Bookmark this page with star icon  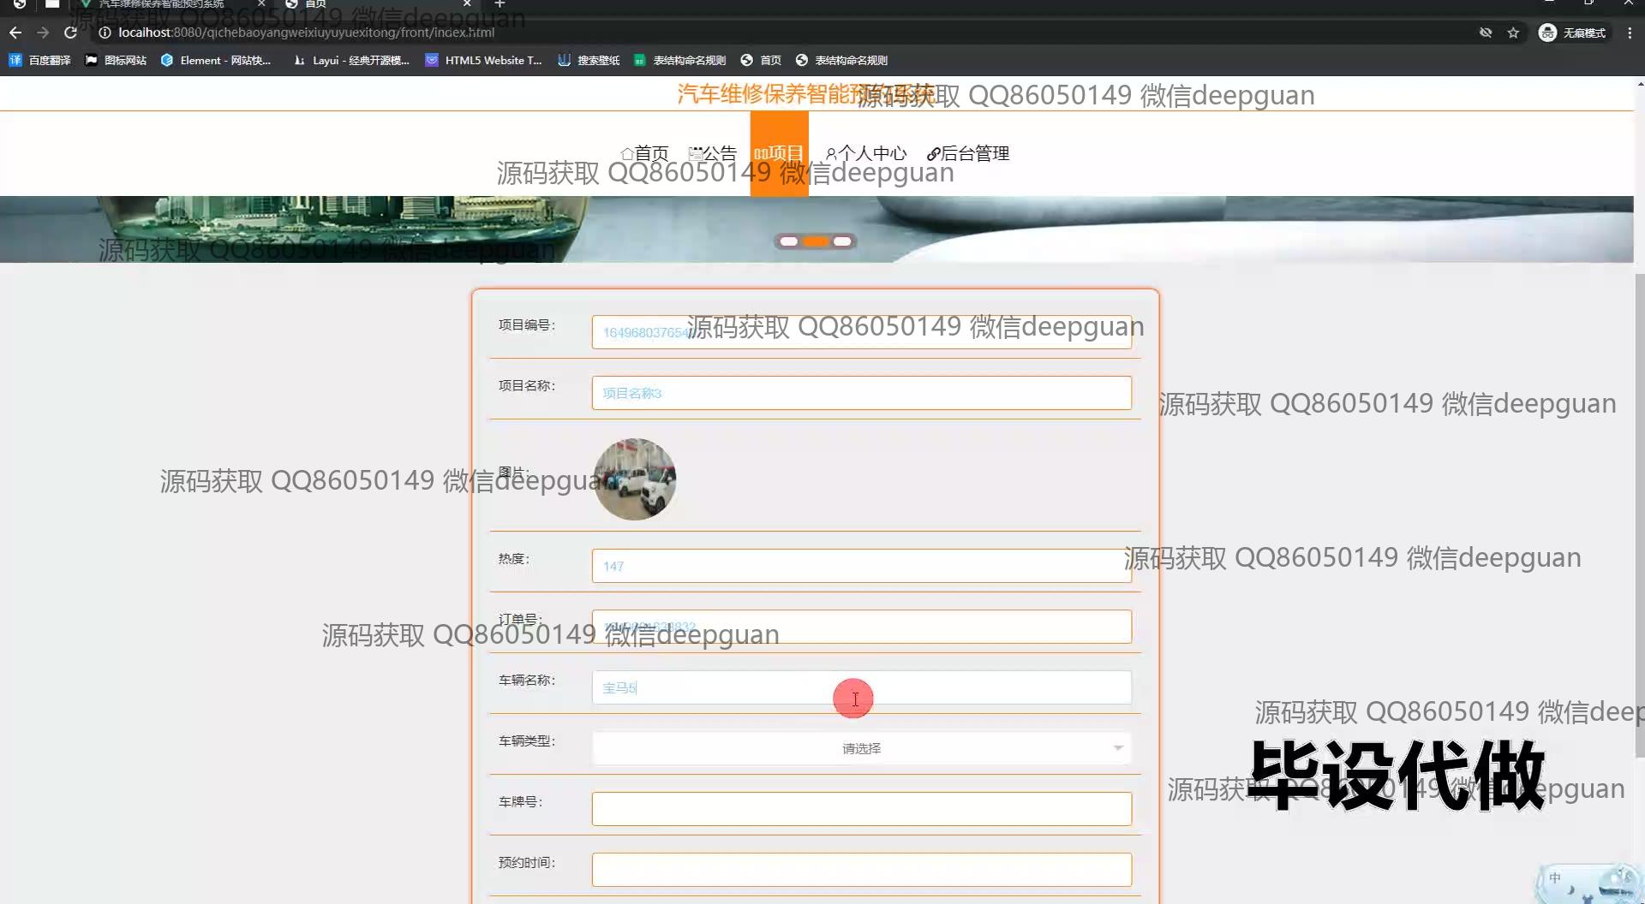click(x=1513, y=33)
